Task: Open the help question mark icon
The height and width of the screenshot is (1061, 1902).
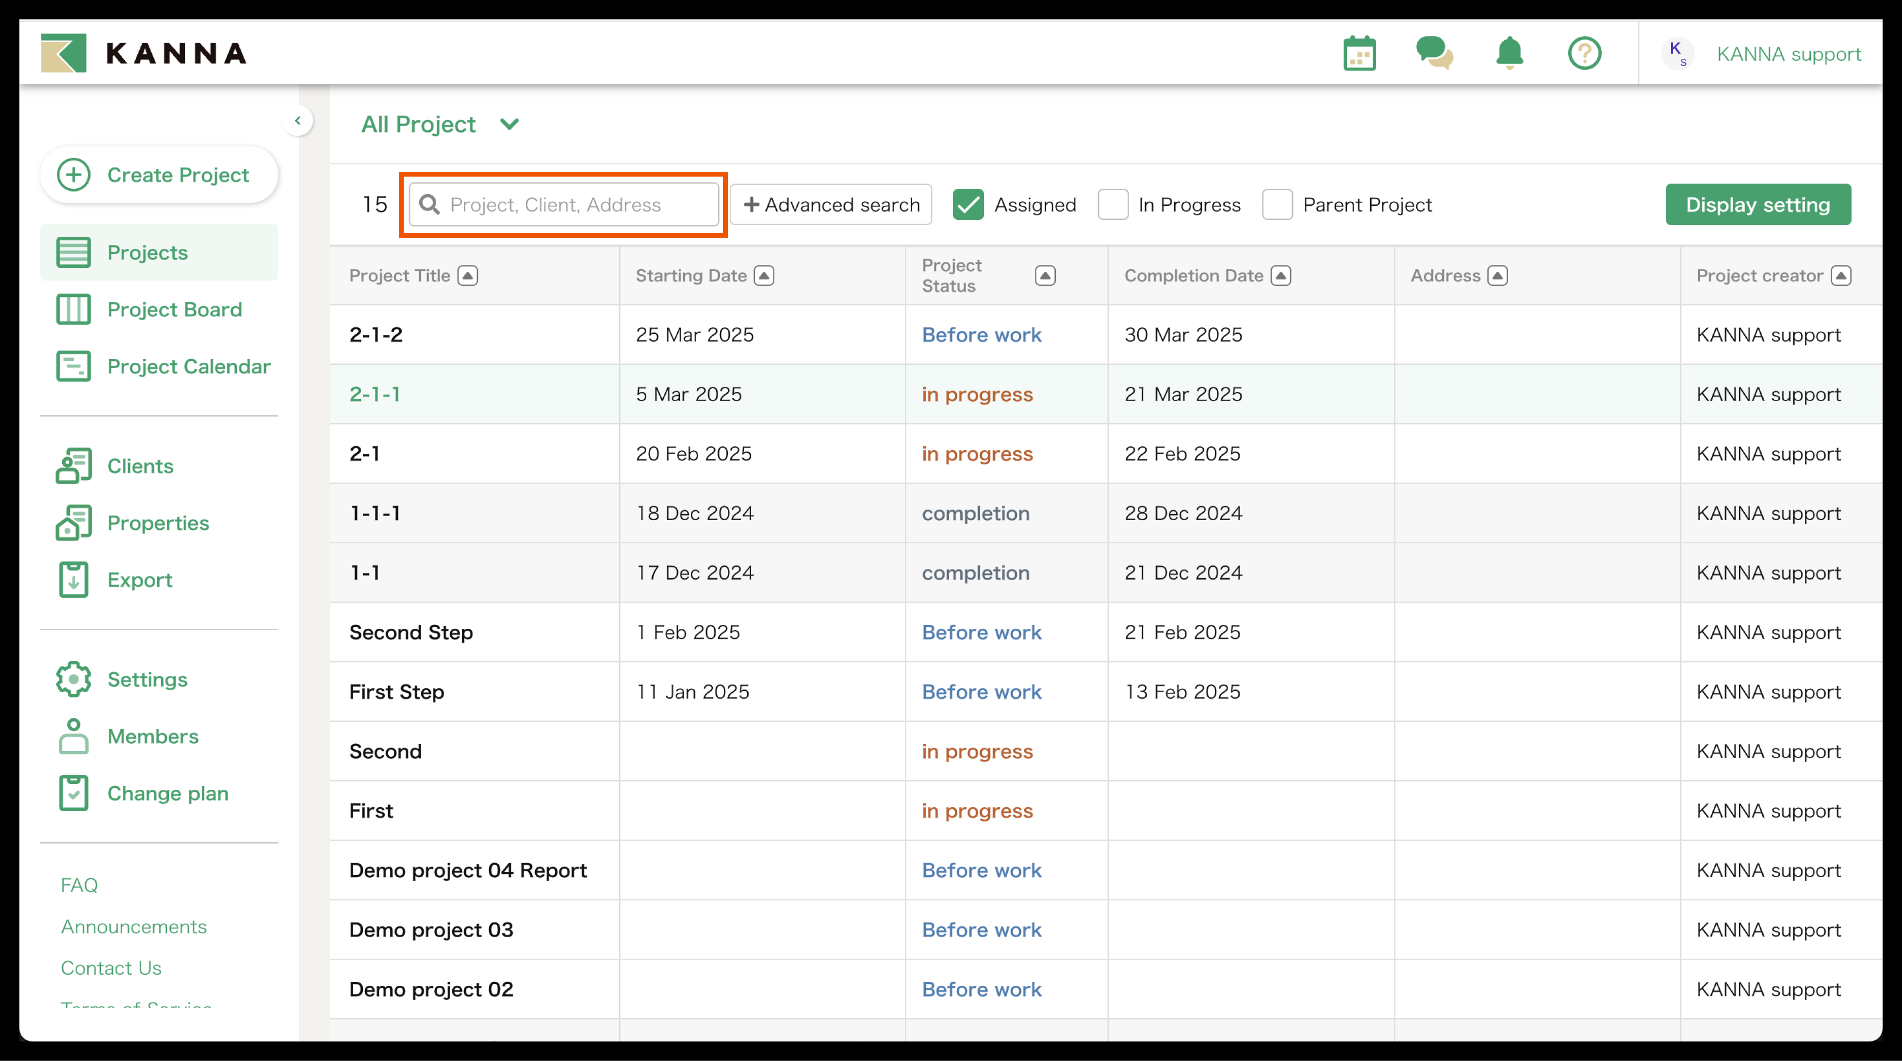Action: pos(1584,54)
